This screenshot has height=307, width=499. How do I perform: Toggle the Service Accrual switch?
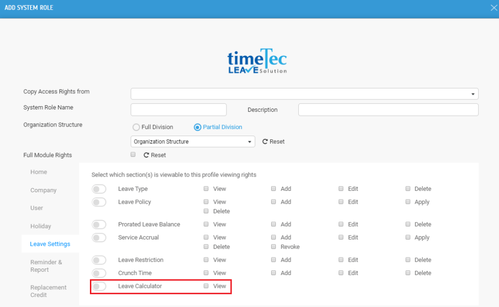[99, 238]
